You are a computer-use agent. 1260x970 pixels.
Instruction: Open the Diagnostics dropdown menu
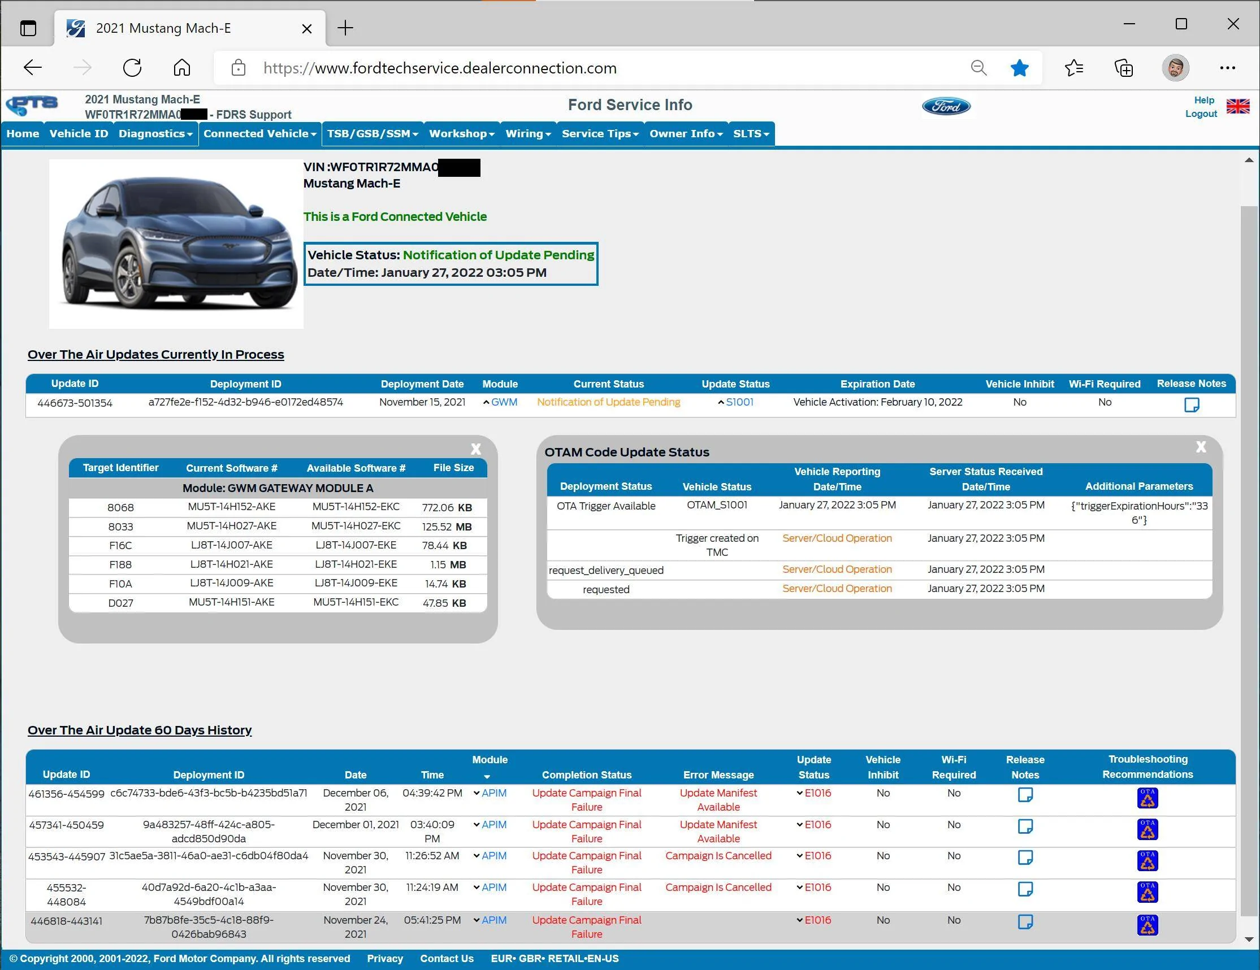[x=155, y=134]
